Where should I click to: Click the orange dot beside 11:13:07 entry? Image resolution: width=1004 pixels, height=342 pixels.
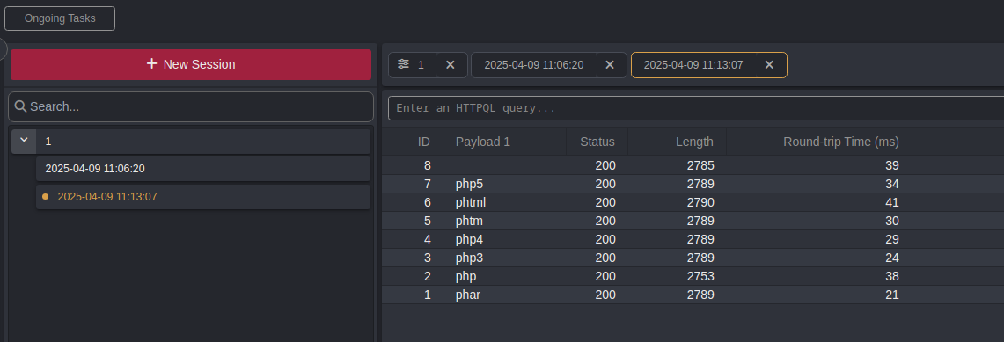tap(45, 197)
